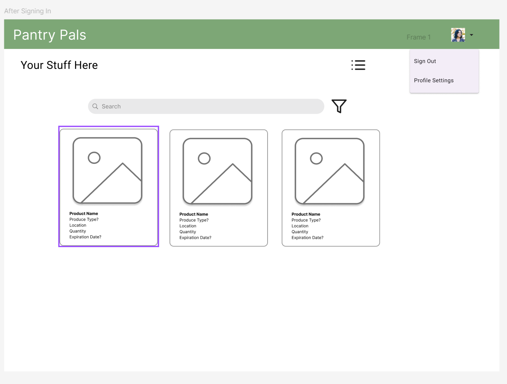The width and height of the screenshot is (507, 384).
Task: Open Profile Settings from the account menu
Action: pos(433,80)
